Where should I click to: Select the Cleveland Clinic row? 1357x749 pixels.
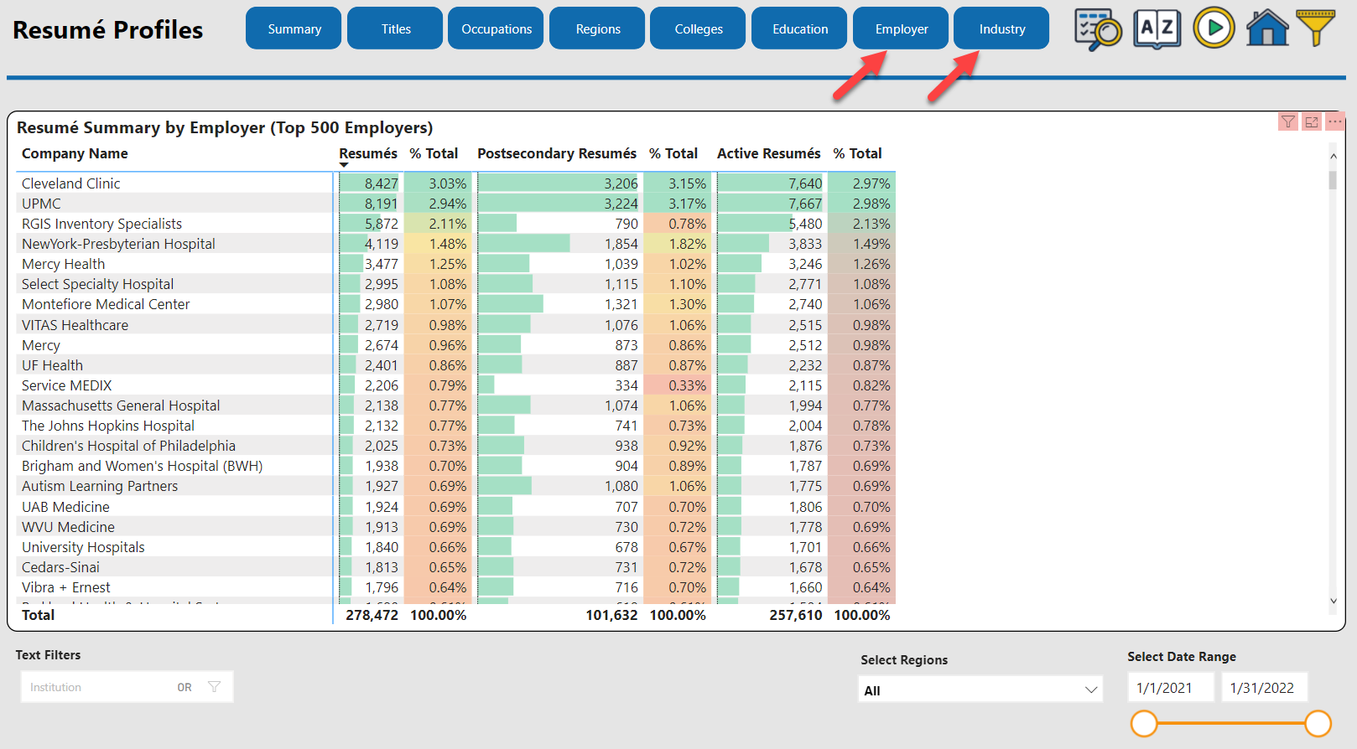pyautogui.click(x=456, y=183)
